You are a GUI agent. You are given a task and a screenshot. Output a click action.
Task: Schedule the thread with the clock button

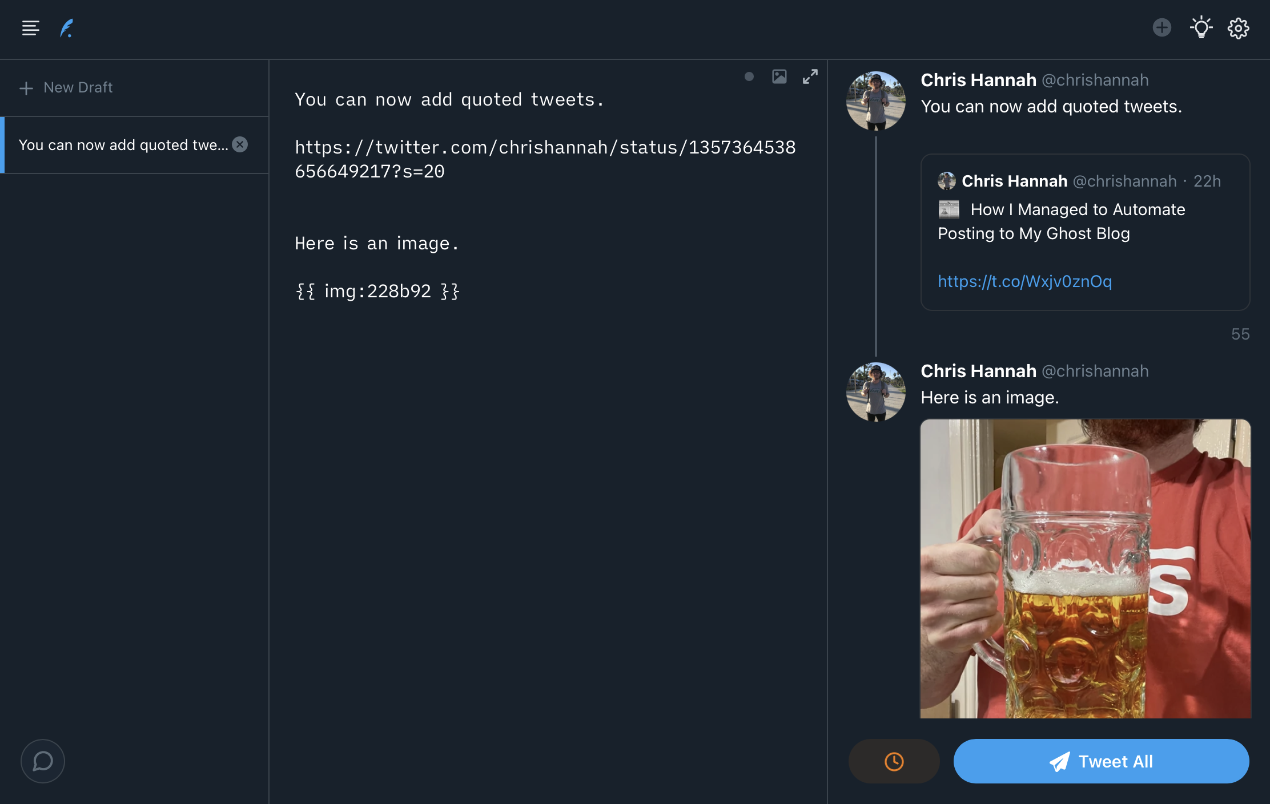tap(894, 761)
